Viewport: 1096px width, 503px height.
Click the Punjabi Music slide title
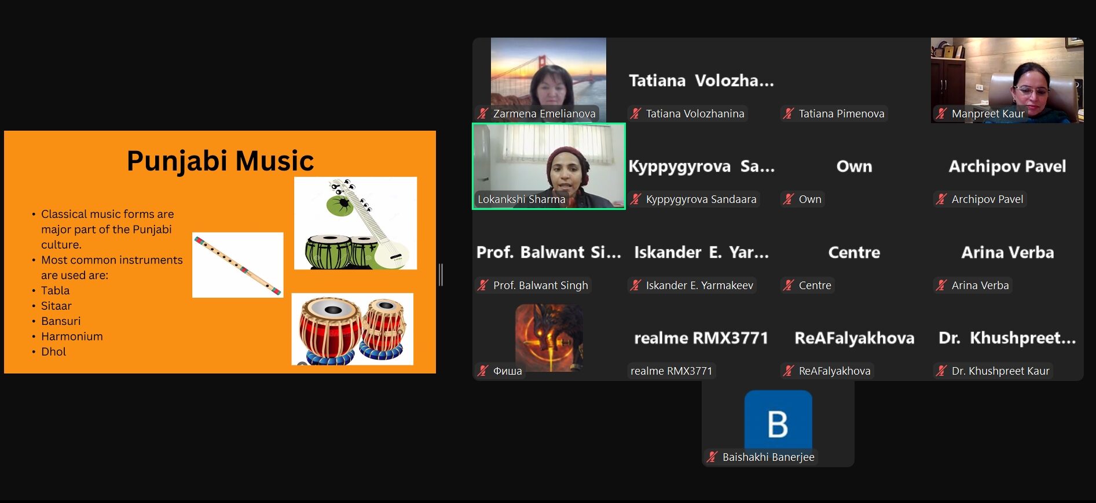pyautogui.click(x=220, y=161)
